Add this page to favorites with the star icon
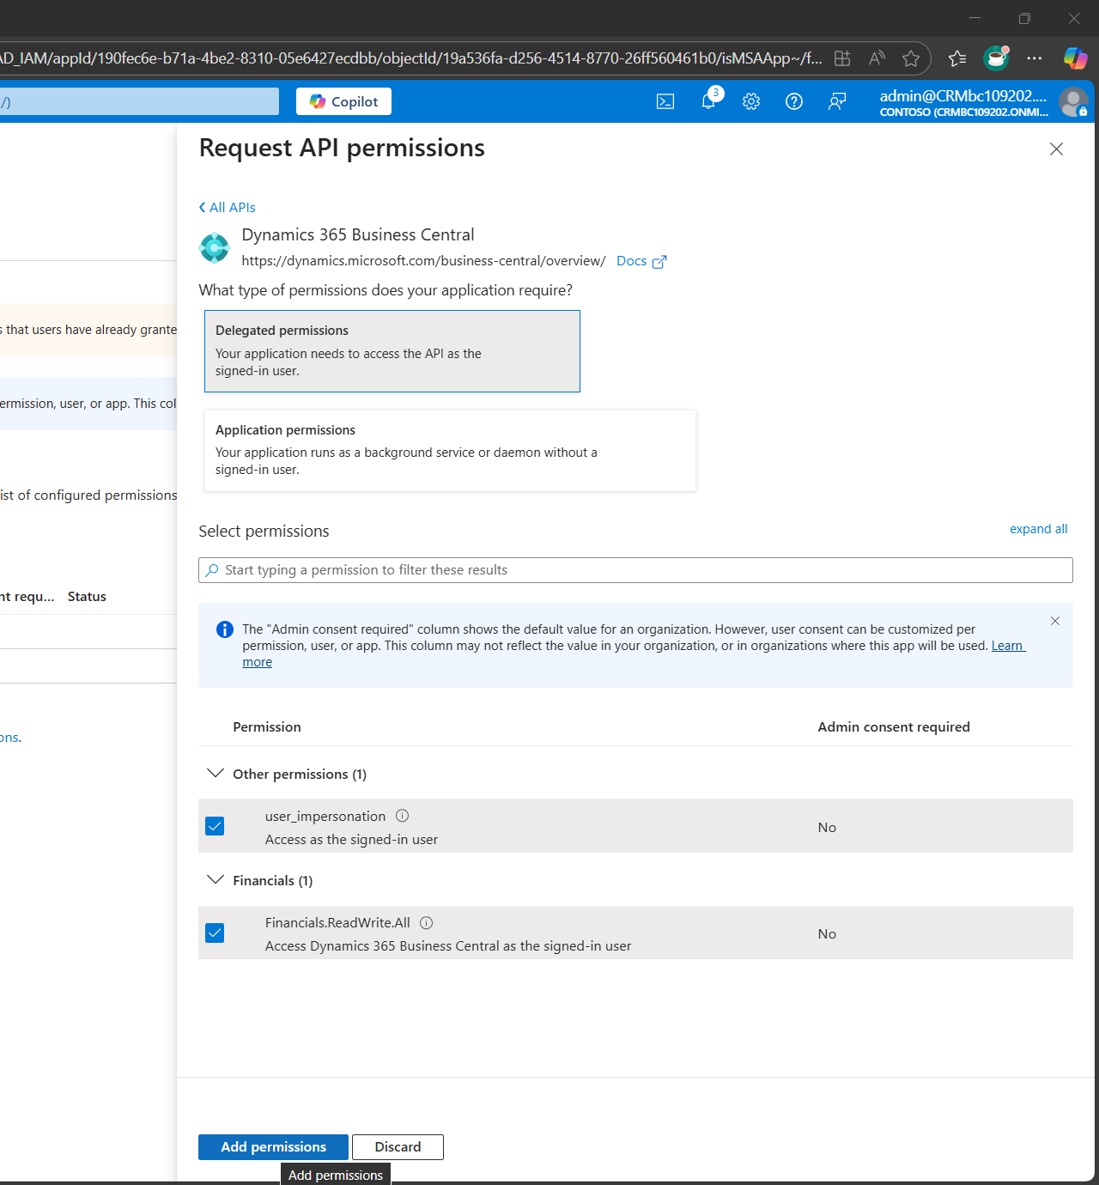Viewport: 1099px width, 1185px height. (x=911, y=58)
